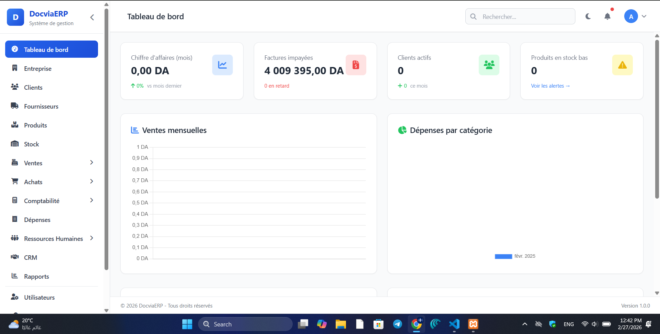Click the 'Voir les alertes' link
This screenshot has height=334, width=660.
click(x=550, y=86)
